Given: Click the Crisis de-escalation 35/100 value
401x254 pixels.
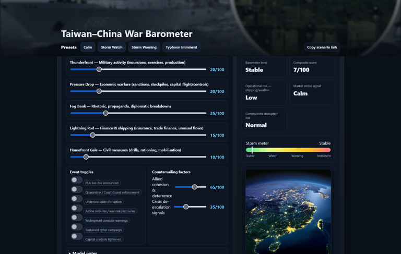Looking at the screenshot, I should [217, 207].
